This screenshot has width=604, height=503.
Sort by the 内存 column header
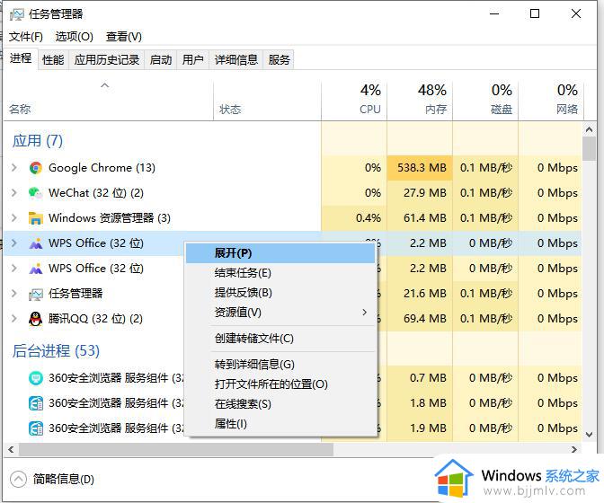coord(420,101)
